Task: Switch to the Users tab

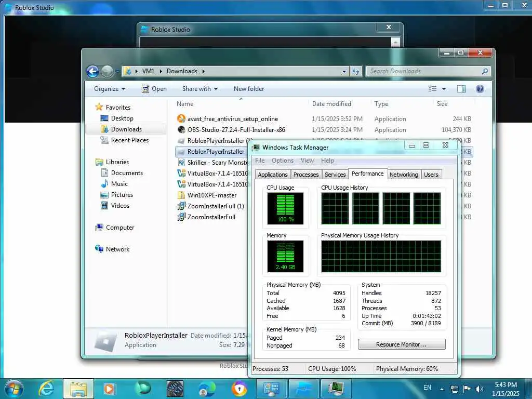Action: coord(431,175)
